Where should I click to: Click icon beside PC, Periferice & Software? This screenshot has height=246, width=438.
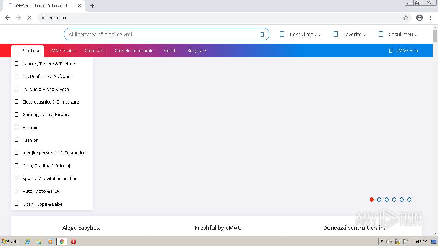16,76
